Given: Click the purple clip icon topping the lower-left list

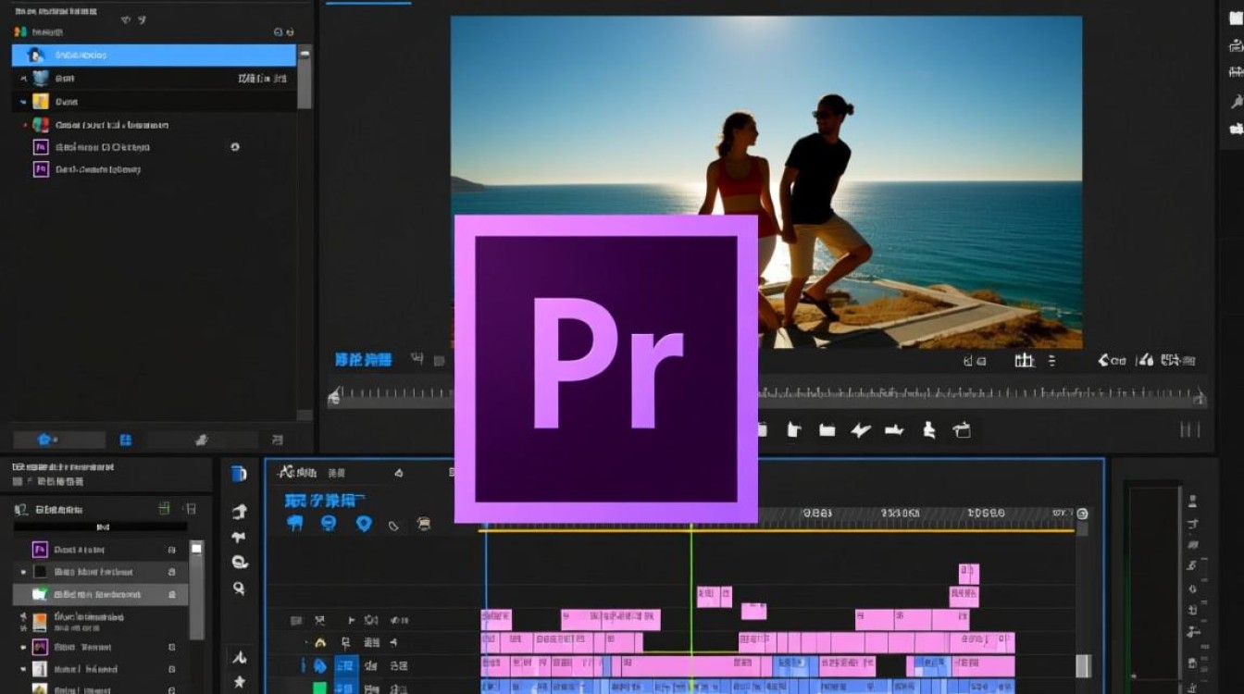Looking at the screenshot, I should (x=40, y=549).
